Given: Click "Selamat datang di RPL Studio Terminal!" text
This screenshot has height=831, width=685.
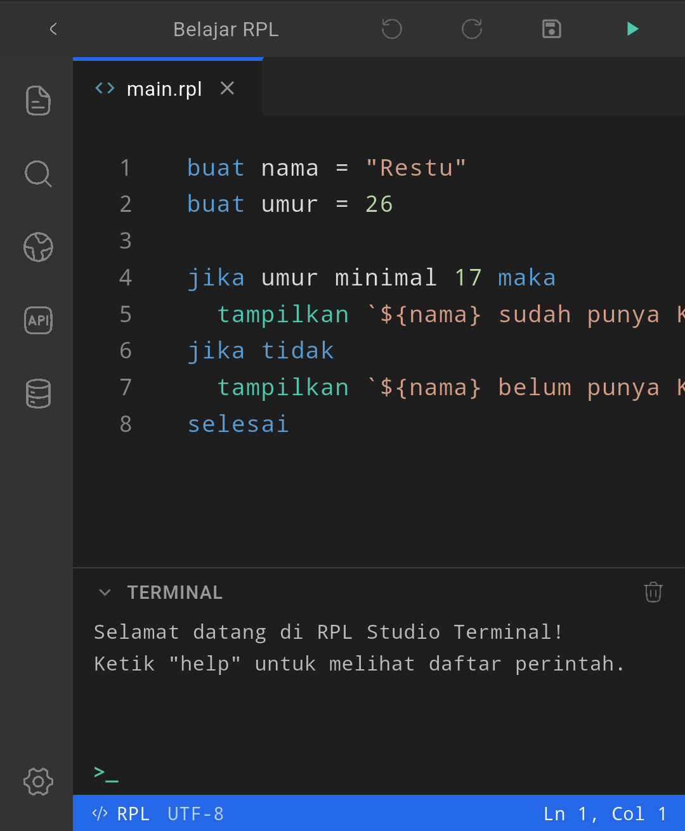Looking at the screenshot, I should [x=328, y=632].
